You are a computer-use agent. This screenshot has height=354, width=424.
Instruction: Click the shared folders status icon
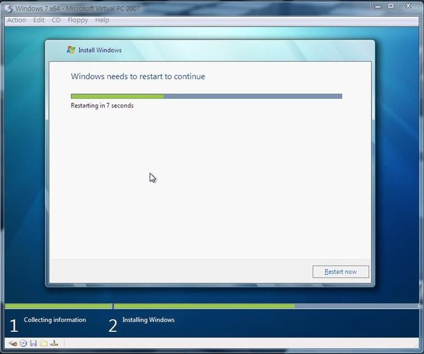tap(44, 343)
